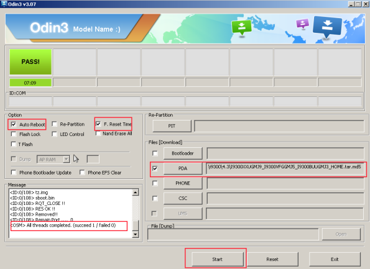Enable the Flash Lock checkbox

point(14,134)
